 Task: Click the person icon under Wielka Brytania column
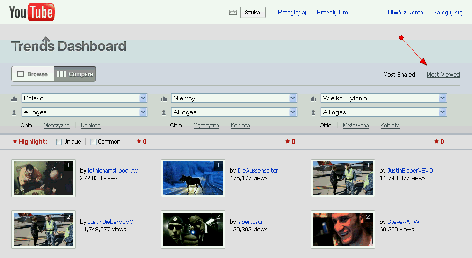tap(313, 112)
